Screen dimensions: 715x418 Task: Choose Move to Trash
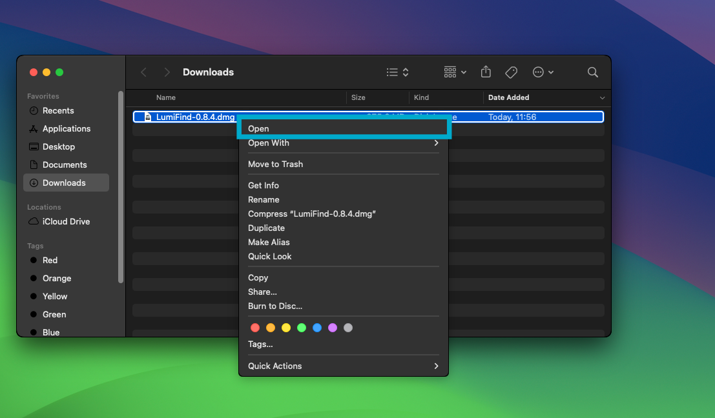pos(344,164)
